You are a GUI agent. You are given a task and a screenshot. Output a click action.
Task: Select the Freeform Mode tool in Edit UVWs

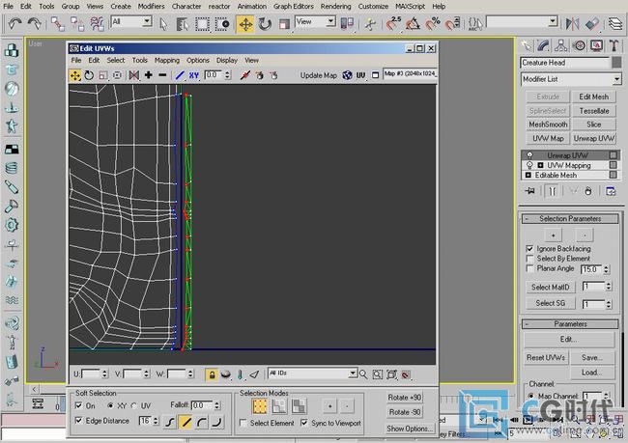point(117,75)
